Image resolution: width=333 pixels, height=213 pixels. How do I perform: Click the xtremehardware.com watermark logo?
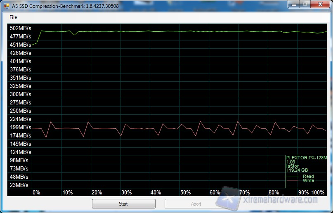point(272,199)
